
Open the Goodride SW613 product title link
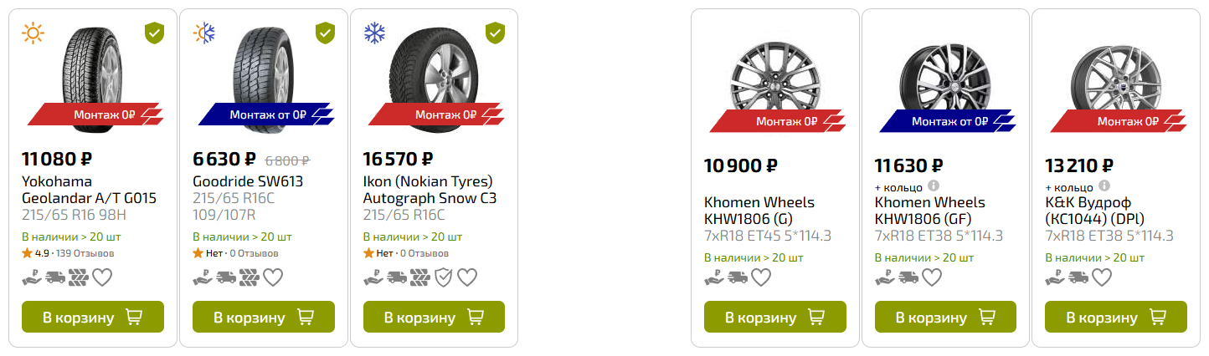click(x=248, y=181)
